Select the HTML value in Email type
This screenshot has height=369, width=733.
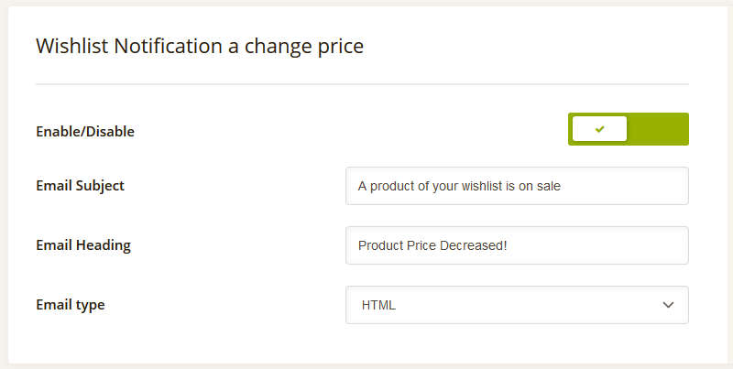378,306
